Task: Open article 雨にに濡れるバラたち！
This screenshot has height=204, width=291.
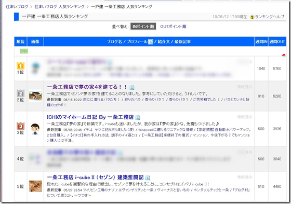Action: click(x=101, y=100)
